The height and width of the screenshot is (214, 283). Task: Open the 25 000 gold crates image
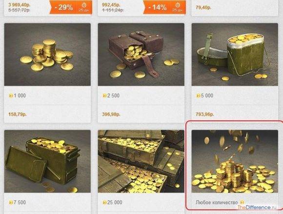(x=141, y=161)
